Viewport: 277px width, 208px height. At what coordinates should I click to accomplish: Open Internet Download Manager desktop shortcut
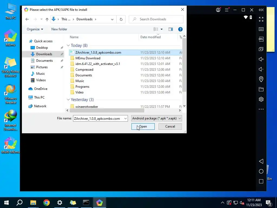tap(11, 120)
